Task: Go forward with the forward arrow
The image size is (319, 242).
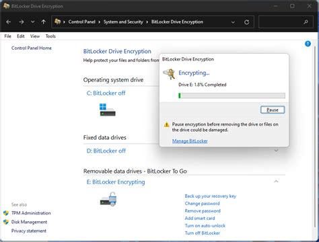Action: point(22,22)
